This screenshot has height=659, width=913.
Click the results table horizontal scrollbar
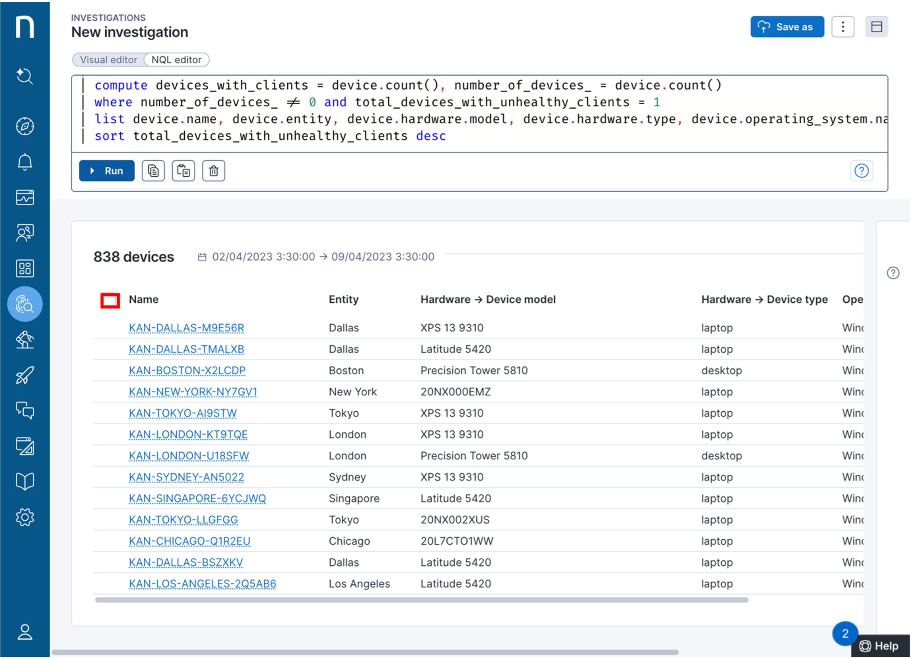pos(421,600)
